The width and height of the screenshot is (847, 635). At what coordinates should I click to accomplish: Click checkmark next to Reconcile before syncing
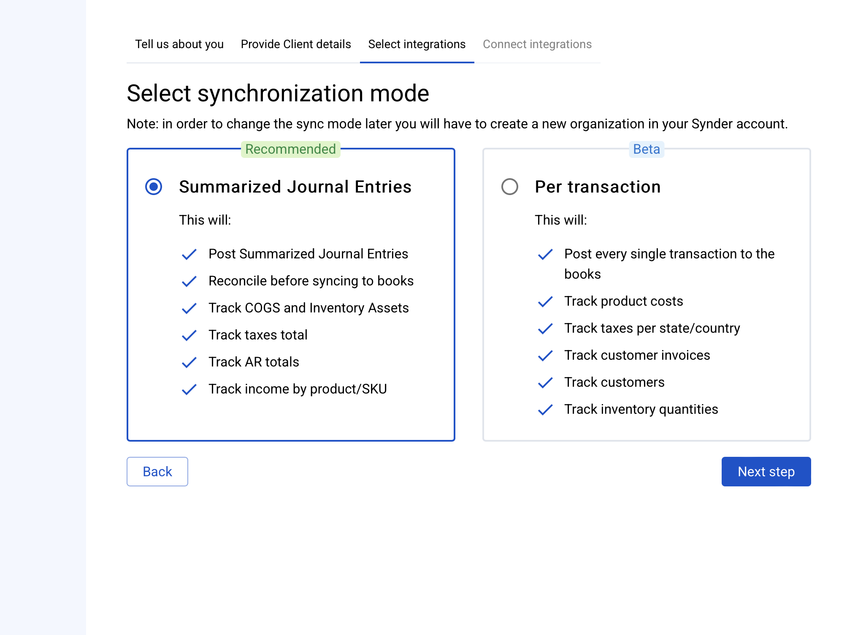coord(189,281)
